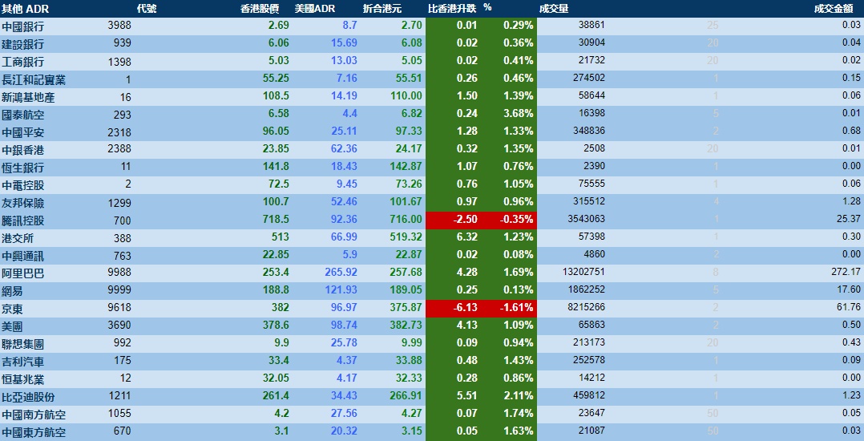The width and height of the screenshot is (864, 441).
Task: Open the 阿里巴巴 stock row link
Action: point(23,273)
